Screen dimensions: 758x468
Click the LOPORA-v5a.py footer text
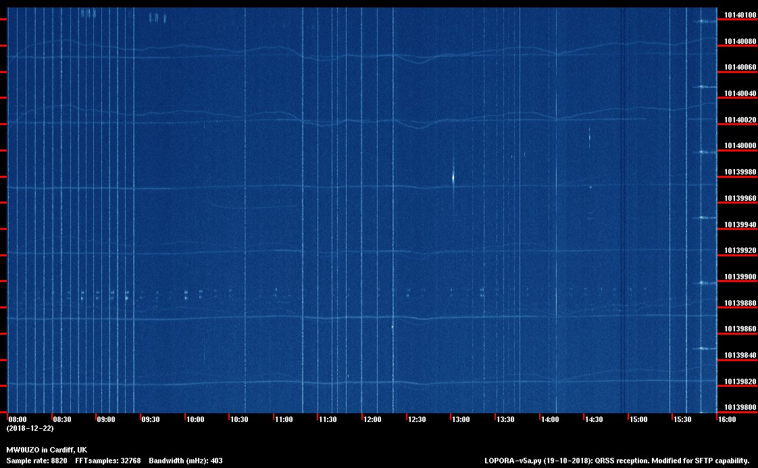(x=515, y=461)
